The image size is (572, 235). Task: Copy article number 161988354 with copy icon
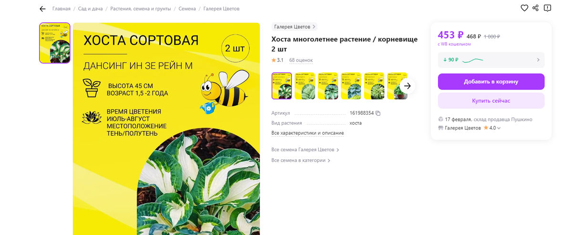click(x=378, y=113)
